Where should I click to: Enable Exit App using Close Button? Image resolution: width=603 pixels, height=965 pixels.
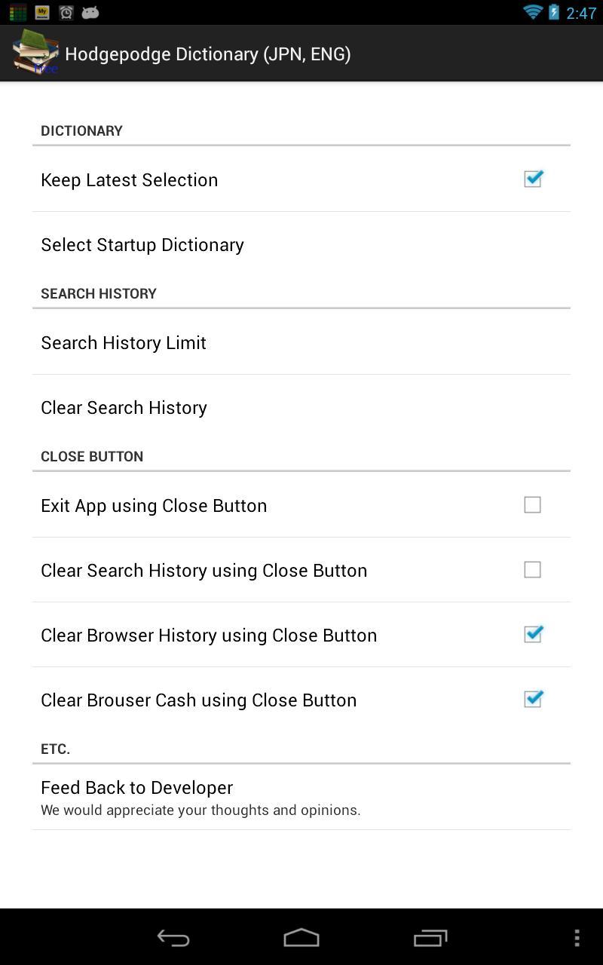[532, 505]
